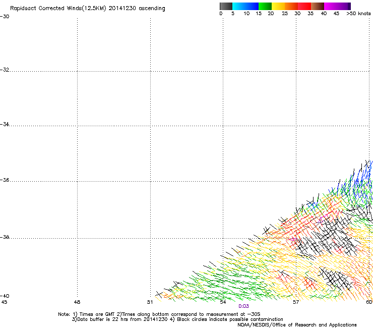Screen dimensions: 373x328
Task: Click the latitude label '-34'
Action: click(x=5, y=124)
